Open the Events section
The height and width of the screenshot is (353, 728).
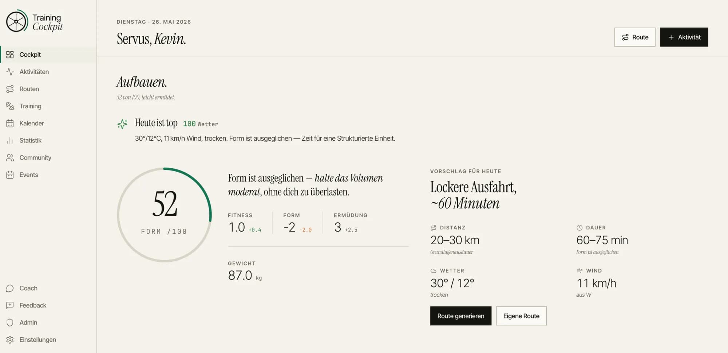[48, 175]
